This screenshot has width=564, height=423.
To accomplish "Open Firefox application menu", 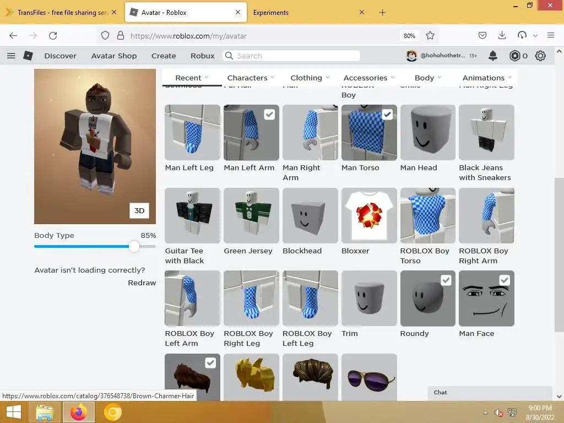I will click(x=550, y=36).
